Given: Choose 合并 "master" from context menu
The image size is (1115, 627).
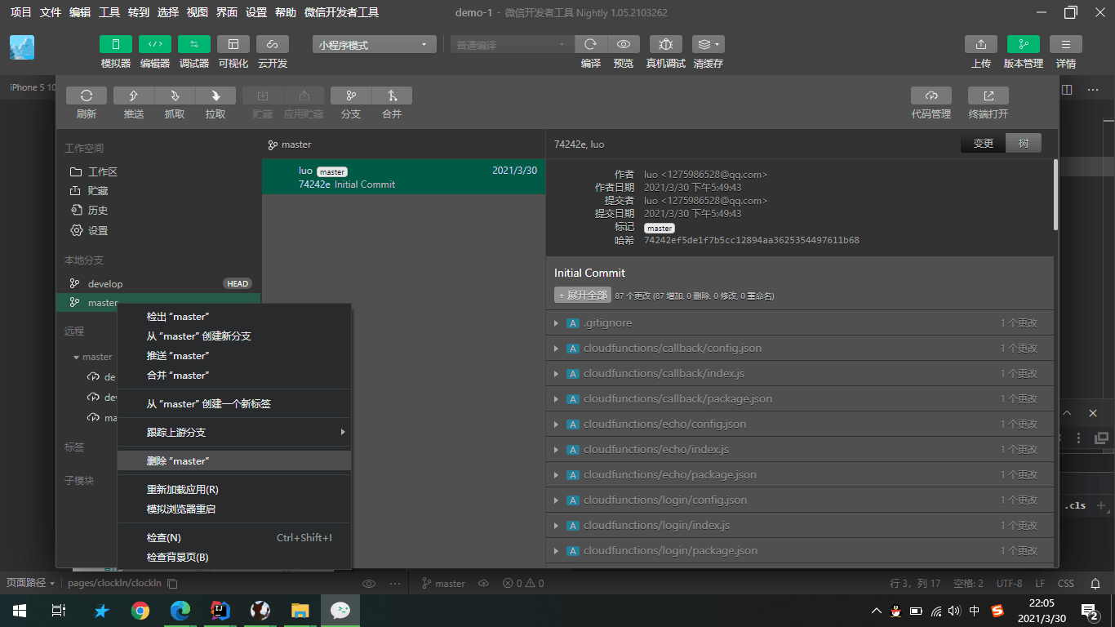Looking at the screenshot, I should pos(234,376).
